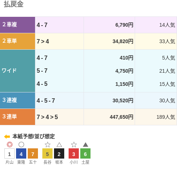The width and height of the screenshot is (177, 171).
Task: Click the black number 2 坂本 badge
Action: (59, 153)
